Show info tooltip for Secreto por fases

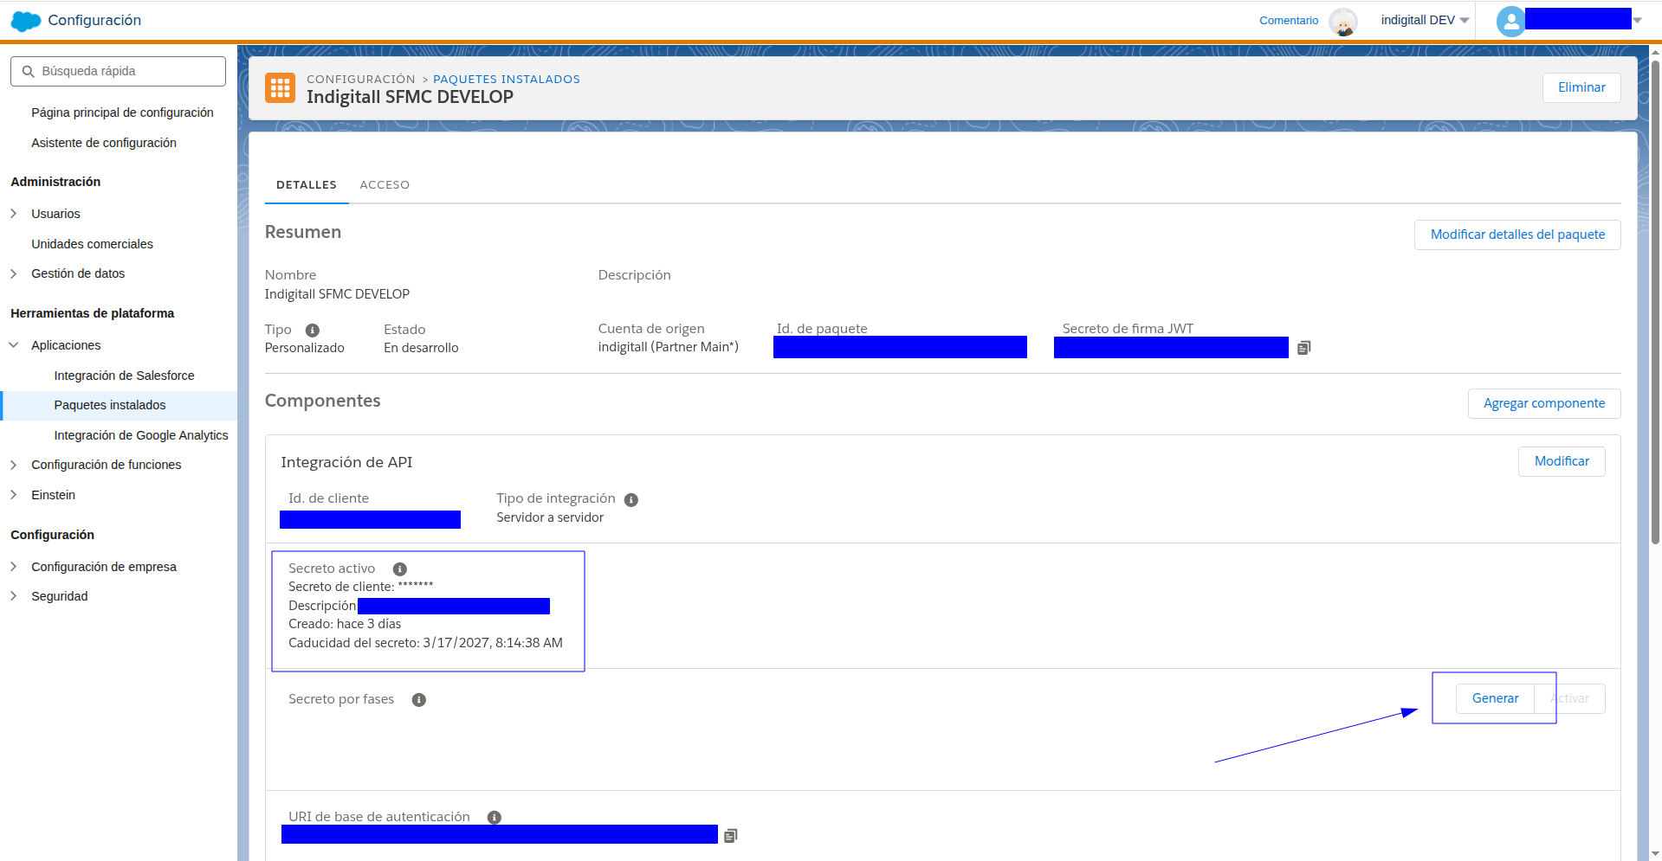[x=419, y=700]
